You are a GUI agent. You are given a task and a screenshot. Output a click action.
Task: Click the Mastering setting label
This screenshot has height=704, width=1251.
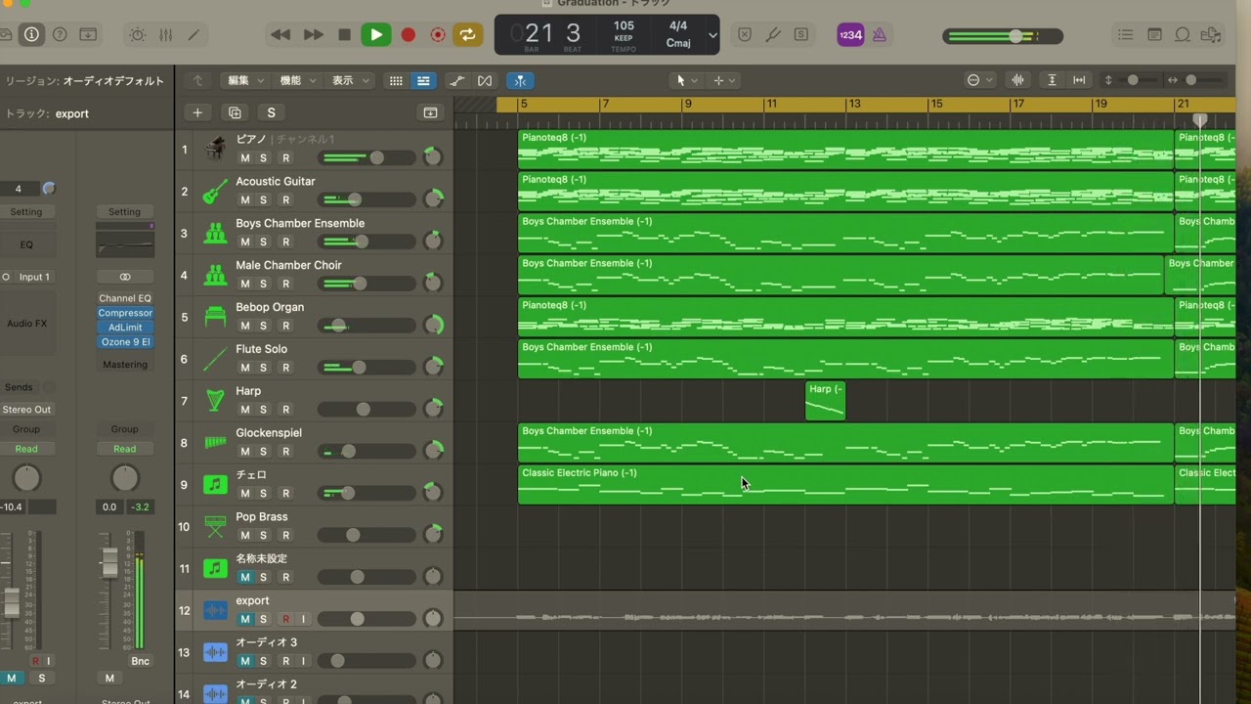pos(125,365)
